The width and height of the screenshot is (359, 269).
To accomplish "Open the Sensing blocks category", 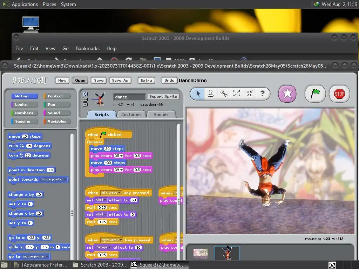I will [24, 122].
